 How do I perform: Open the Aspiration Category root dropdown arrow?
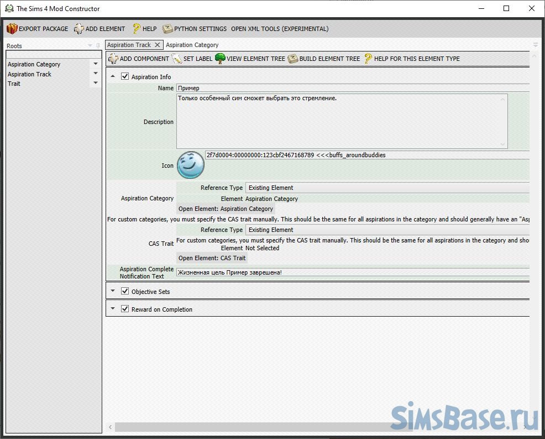pyautogui.click(x=96, y=64)
